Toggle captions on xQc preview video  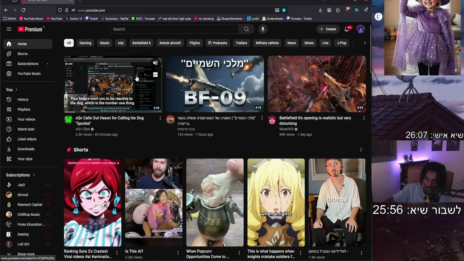(x=155, y=75)
